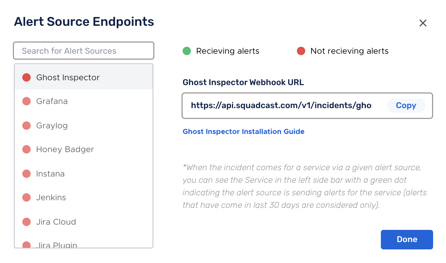Image resolution: width=446 pixels, height=263 pixels.
Task: Open the Ghost Inspector Installation Guide link
Action: coord(244,131)
